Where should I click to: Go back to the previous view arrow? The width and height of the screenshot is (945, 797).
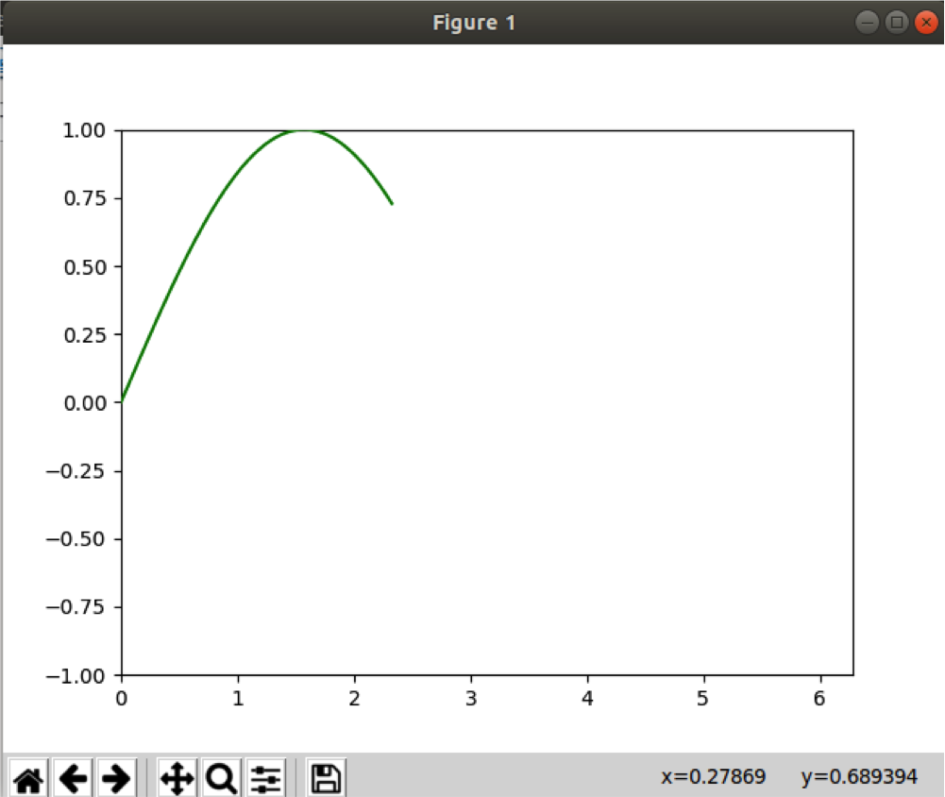point(73,778)
